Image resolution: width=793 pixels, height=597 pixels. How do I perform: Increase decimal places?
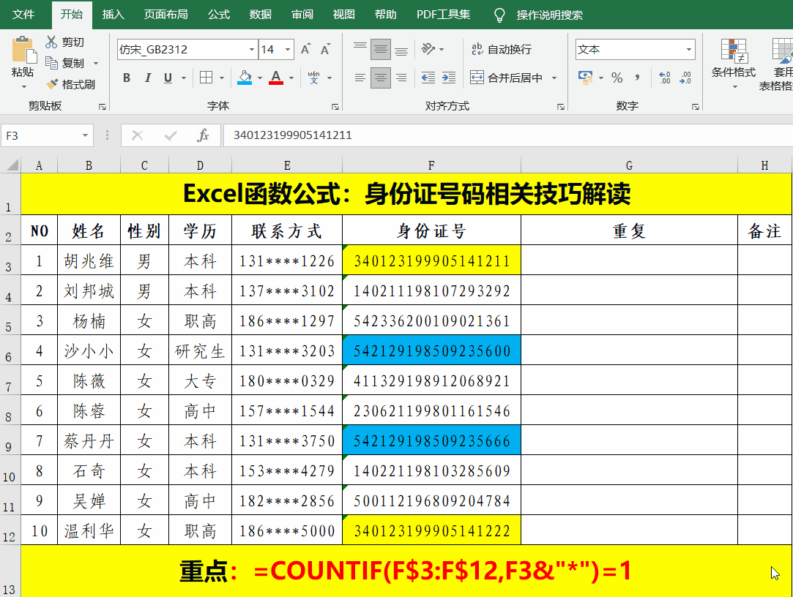pos(665,78)
